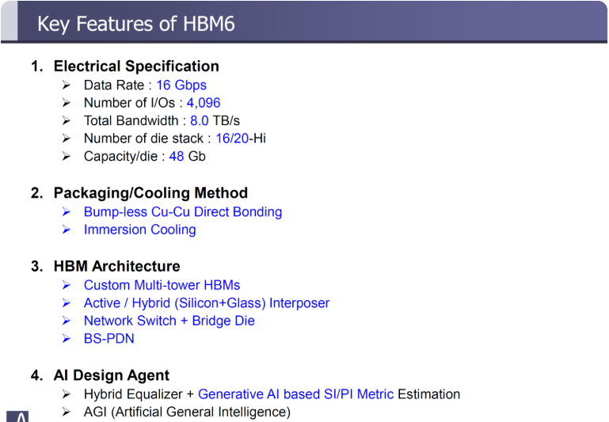609x422 pixels.
Task: Click the 8.0 total bandwidth value
Action: [x=200, y=121]
